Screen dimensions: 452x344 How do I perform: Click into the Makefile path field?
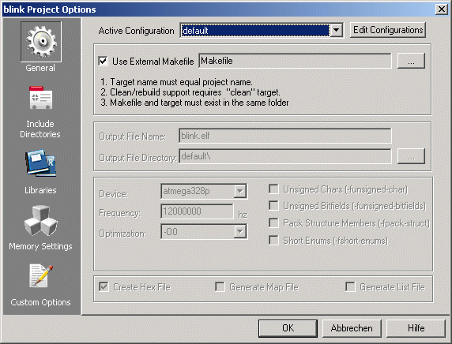click(295, 61)
